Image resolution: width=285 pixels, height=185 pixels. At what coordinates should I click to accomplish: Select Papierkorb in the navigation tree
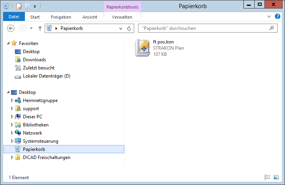64,149
